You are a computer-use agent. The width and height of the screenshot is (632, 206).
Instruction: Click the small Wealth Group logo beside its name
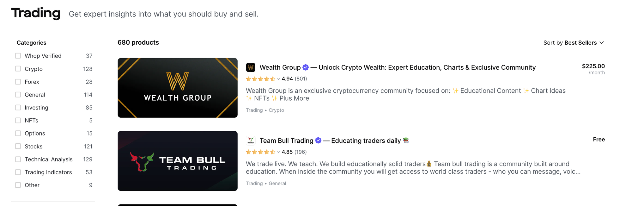point(251,67)
